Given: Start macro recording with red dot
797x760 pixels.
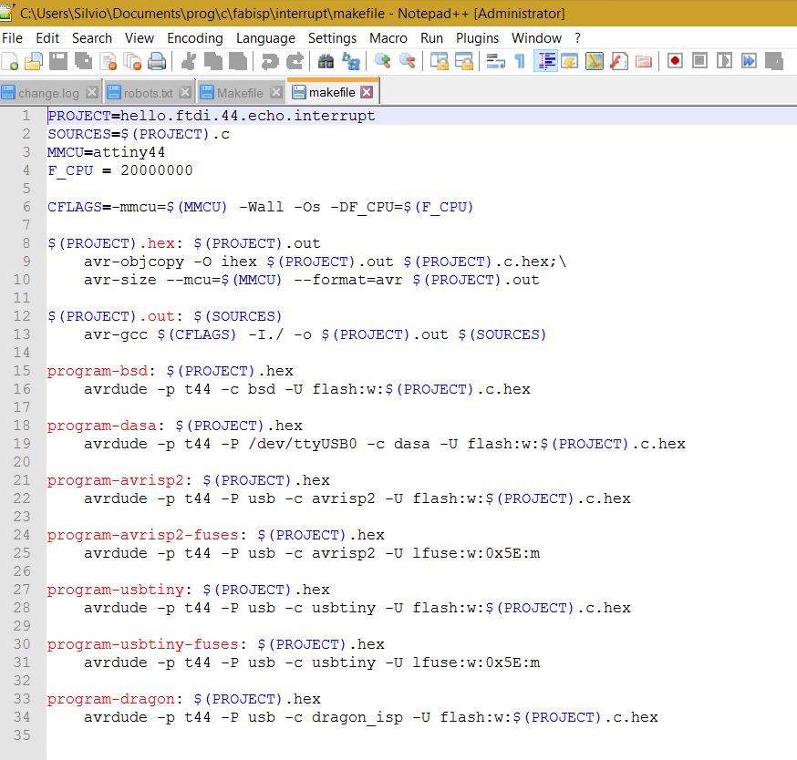Looking at the screenshot, I should (x=675, y=61).
